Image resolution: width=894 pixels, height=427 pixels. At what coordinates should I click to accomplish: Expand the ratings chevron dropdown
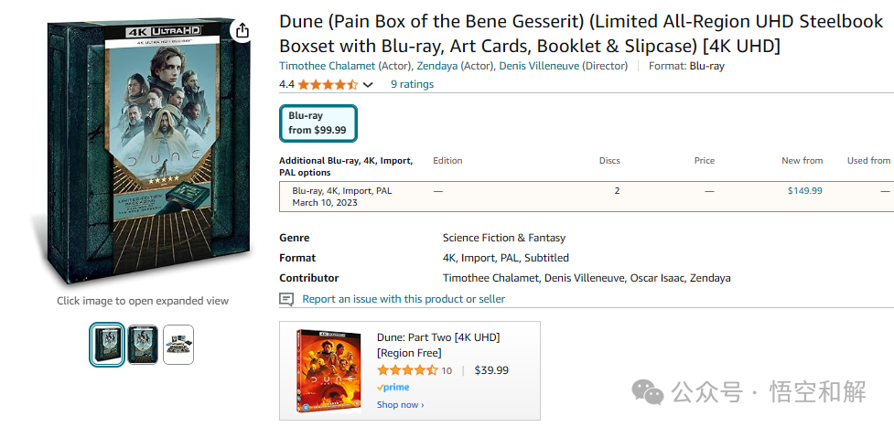368,85
